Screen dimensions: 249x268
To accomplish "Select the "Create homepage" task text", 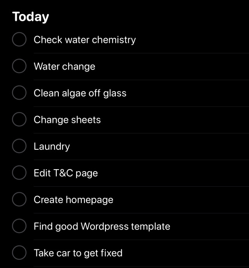I will click(x=74, y=200).
